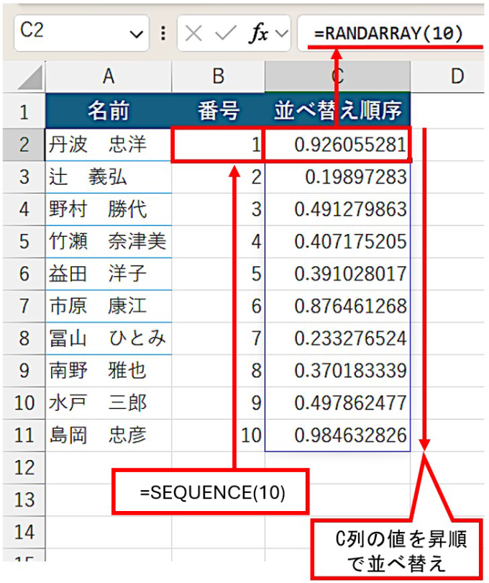Screen dimensions: 489x583
Task: Select the cell 辻 義弘
Action: [x=109, y=177]
